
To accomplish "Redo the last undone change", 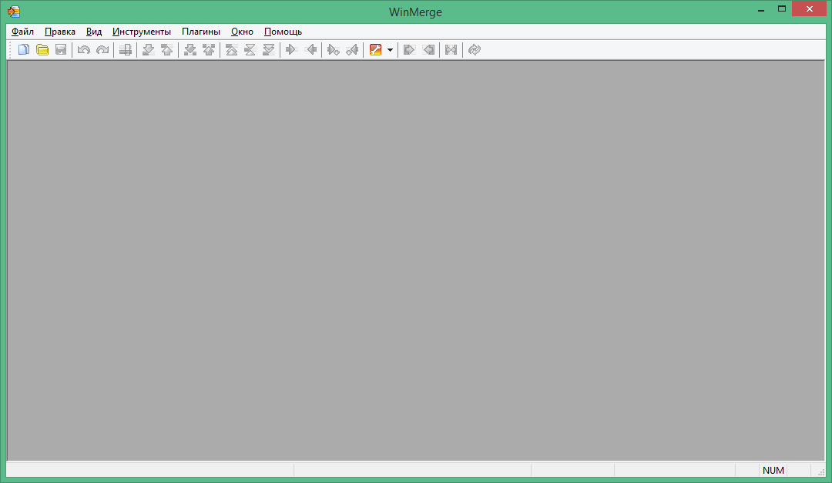I will 102,49.
